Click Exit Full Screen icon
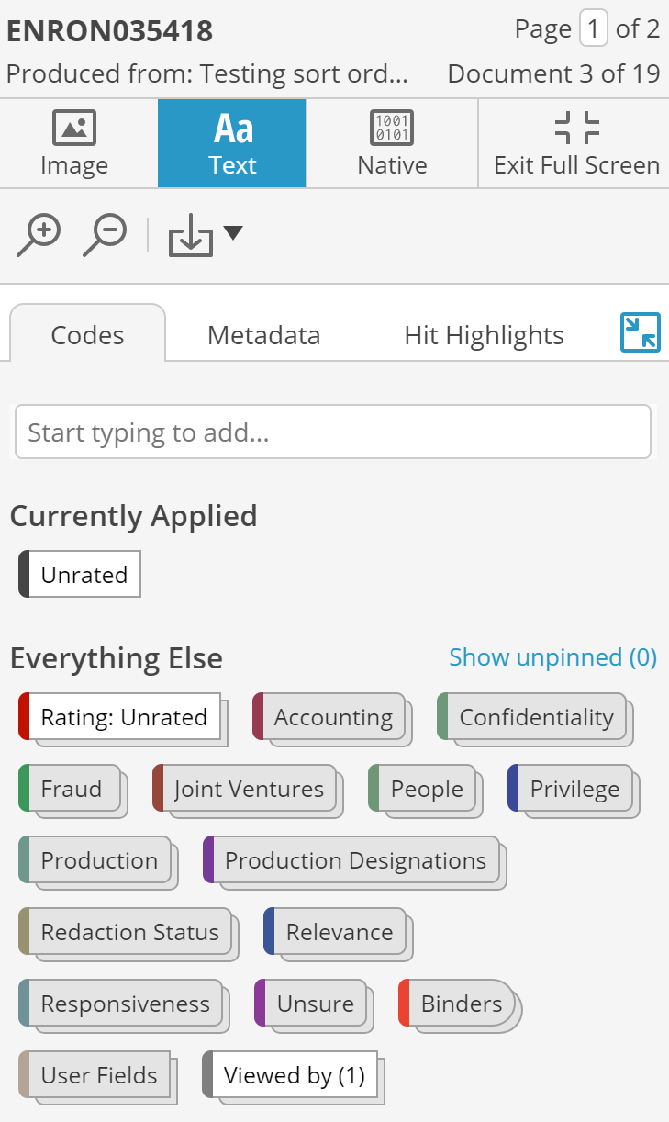 coord(577,128)
